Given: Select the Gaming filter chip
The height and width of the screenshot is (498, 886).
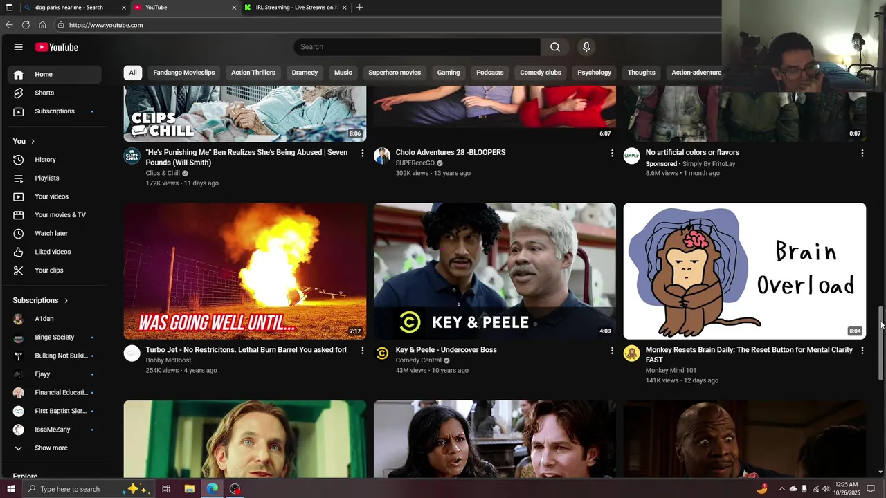Looking at the screenshot, I should 449,73.
